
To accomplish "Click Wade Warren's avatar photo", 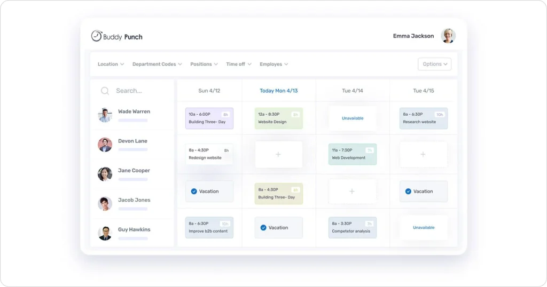I will pyautogui.click(x=105, y=115).
